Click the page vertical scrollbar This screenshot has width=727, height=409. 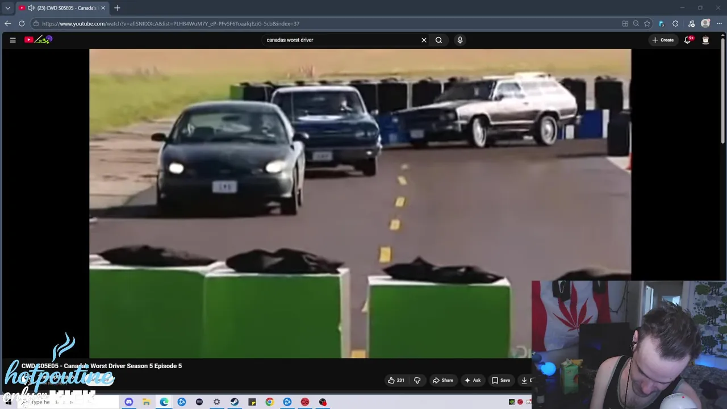point(723,91)
